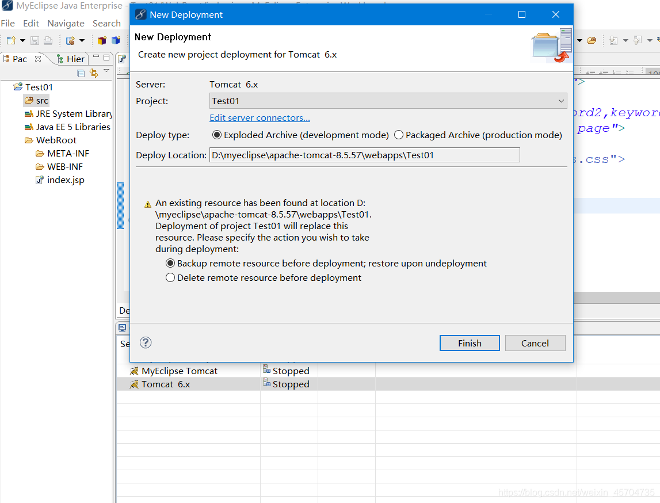
Task: Select Java EE 5 Libraries node
Action: click(67, 127)
